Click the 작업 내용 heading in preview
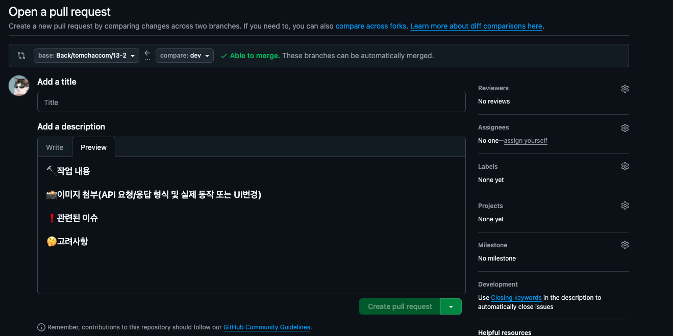This screenshot has height=336, width=673. coord(68,171)
